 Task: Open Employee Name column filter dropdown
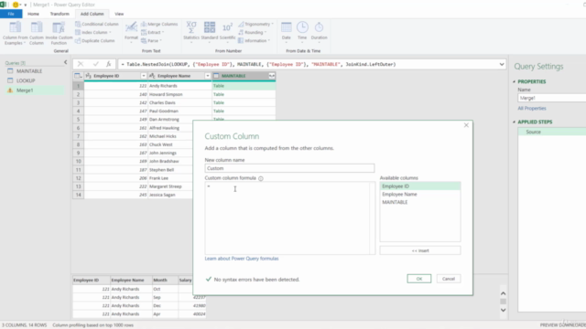click(208, 76)
